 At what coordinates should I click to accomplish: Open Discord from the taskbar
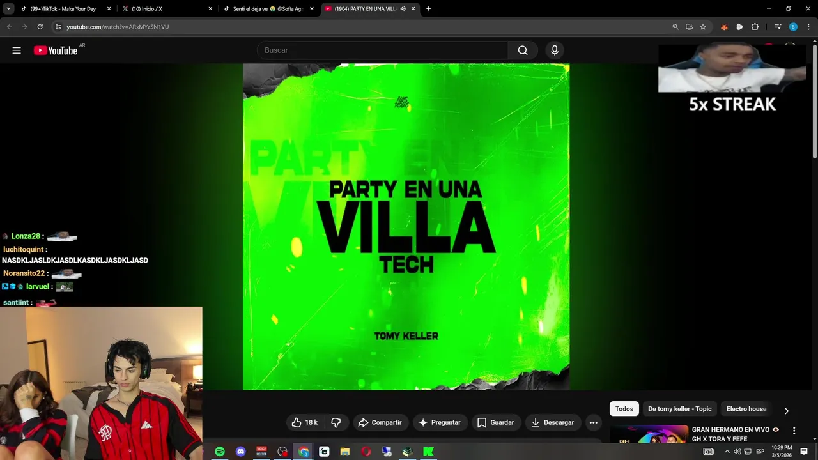pos(240,452)
